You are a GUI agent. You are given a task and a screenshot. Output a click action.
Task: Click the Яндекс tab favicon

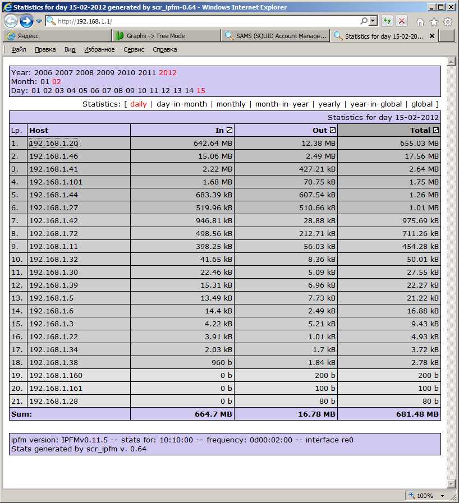coord(11,36)
